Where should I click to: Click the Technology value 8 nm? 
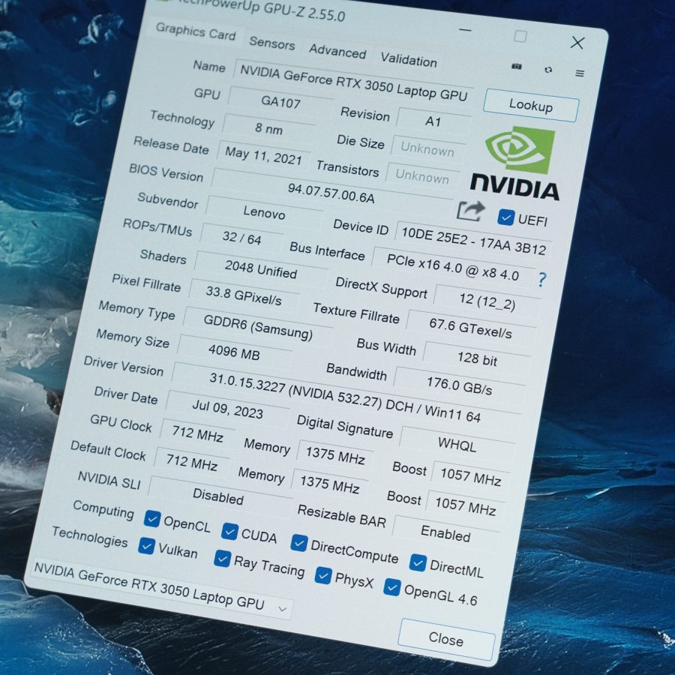coord(268,128)
